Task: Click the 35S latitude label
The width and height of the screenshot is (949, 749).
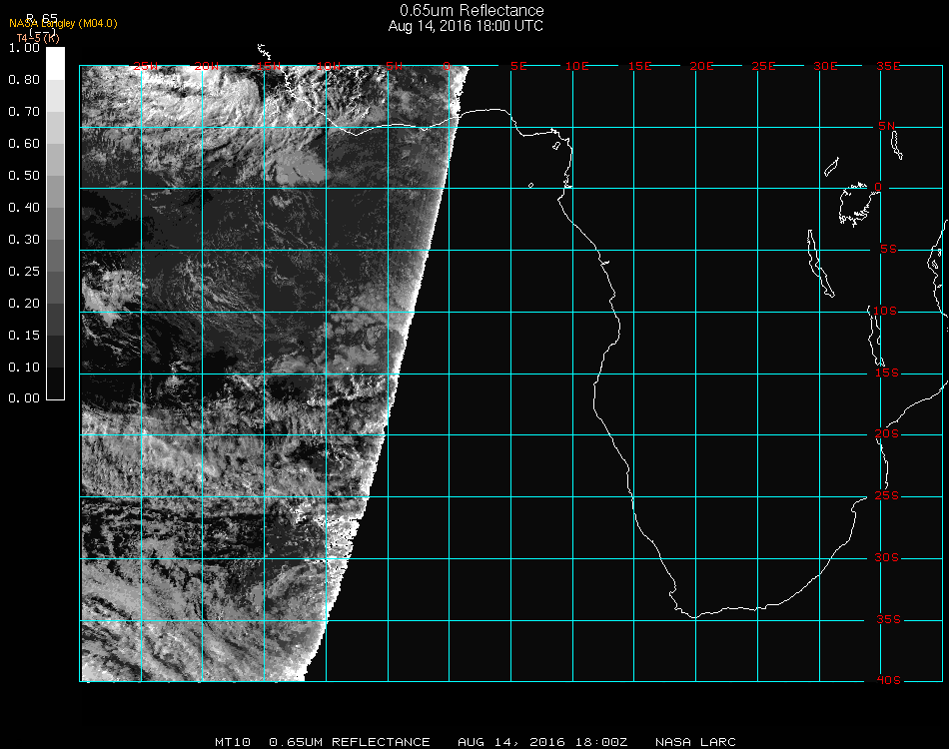Action: 888,619
